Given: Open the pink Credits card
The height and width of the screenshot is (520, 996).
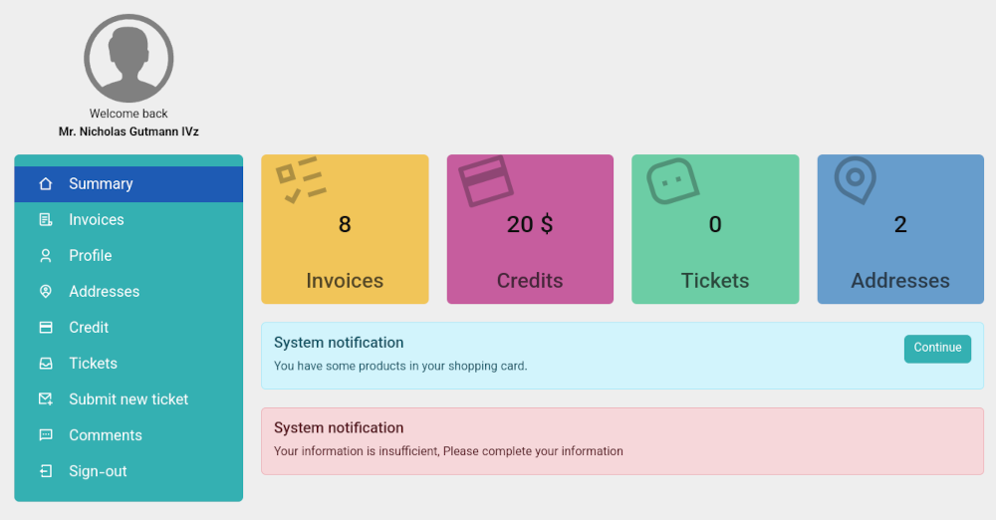Looking at the screenshot, I should point(531,229).
